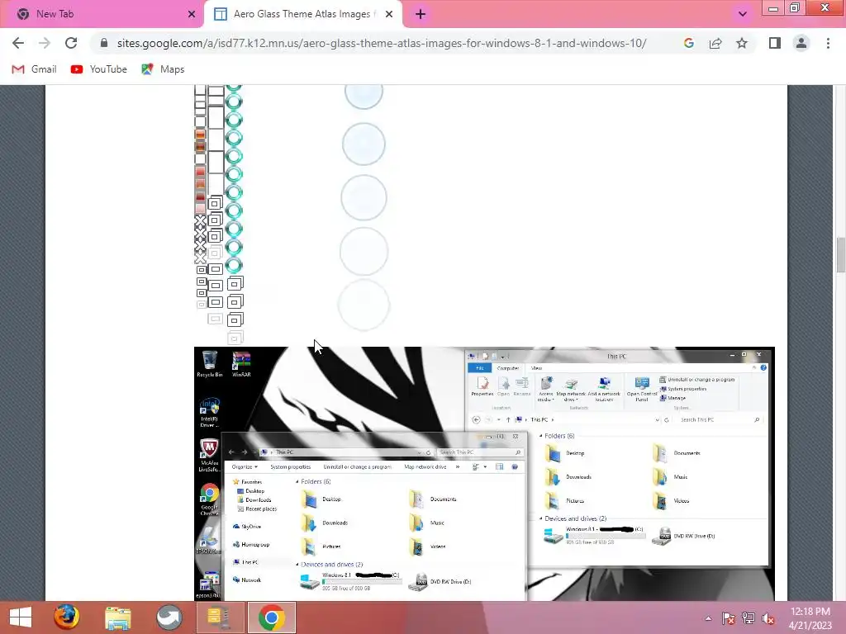Select the Aero Glass Theme Atlas Images tab
Viewport: 846px width, 634px height.
[302, 14]
